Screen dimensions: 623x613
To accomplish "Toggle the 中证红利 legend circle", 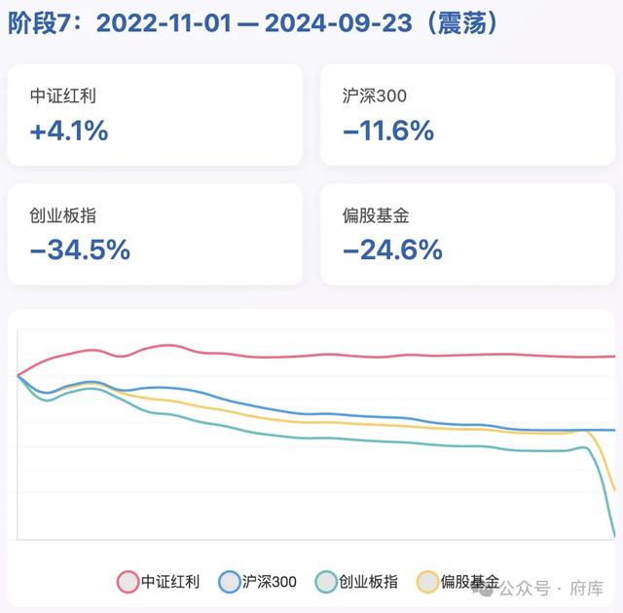I will [x=128, y=582].
